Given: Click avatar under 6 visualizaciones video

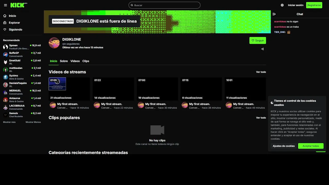Looking at the screenshot, I should (x=185, y=105).
